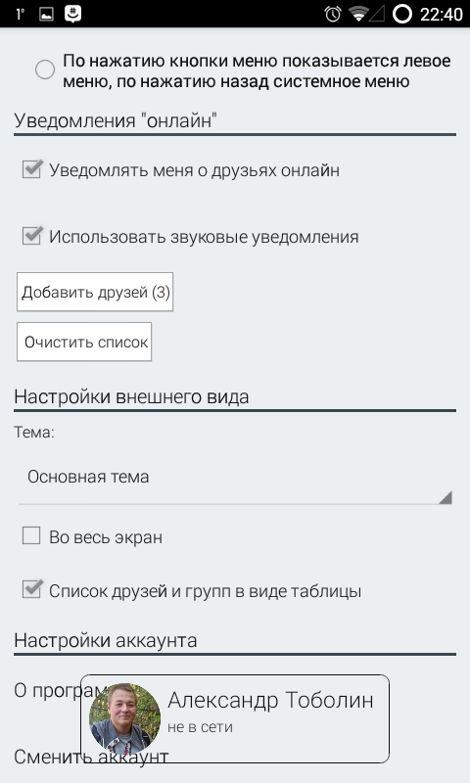Open the Основная тема theme dropdown

pyautogui.click(x=235, y=478)
